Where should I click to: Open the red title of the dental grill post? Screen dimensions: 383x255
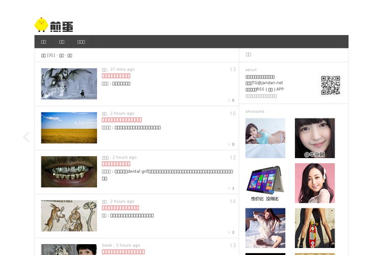tap(116, 164)
